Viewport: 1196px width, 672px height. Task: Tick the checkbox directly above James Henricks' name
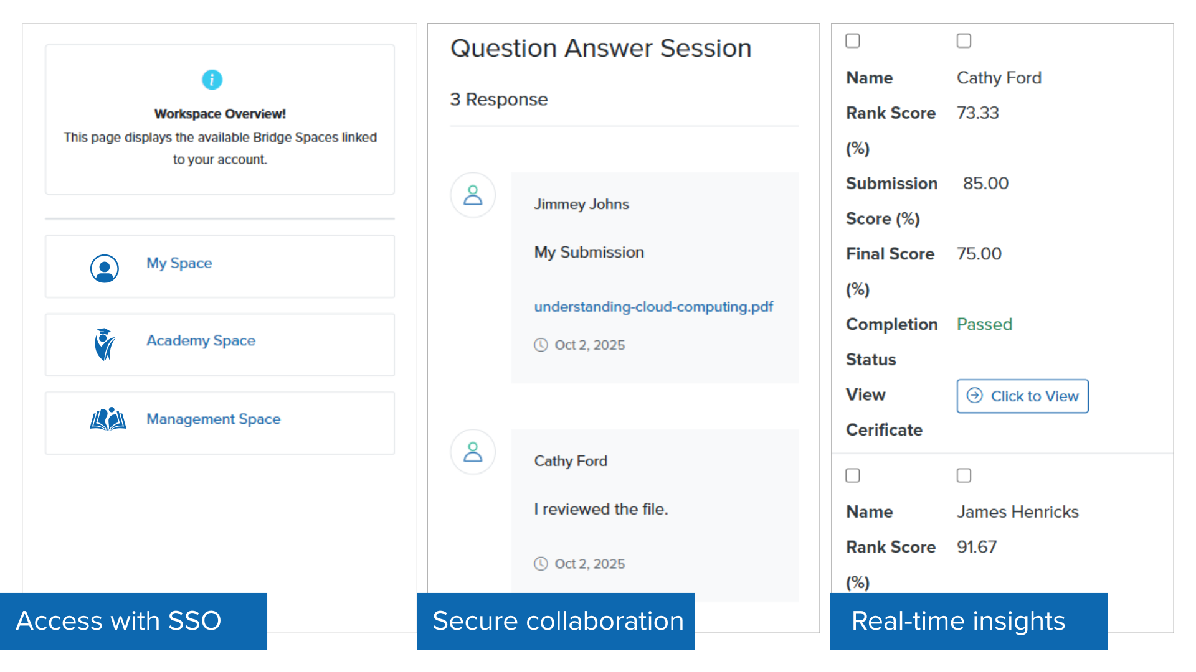[x=964, y=476]
